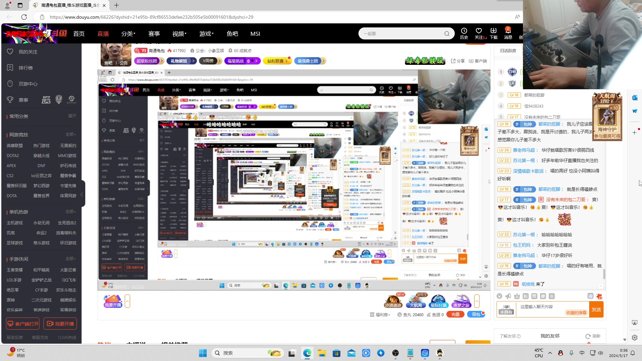Click the 下载 download icon in header

(494, 31)
